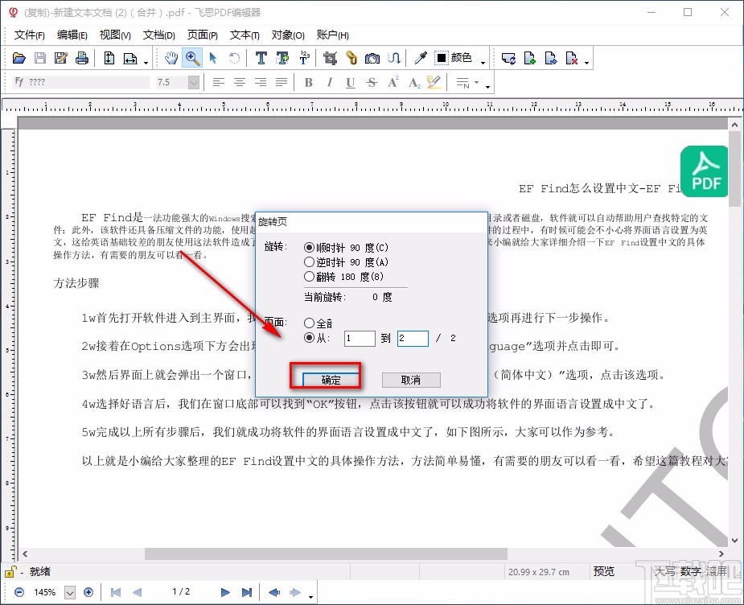
Task: Select the 翻转 180 度 rotation option
Action: [x=310, y=277]
